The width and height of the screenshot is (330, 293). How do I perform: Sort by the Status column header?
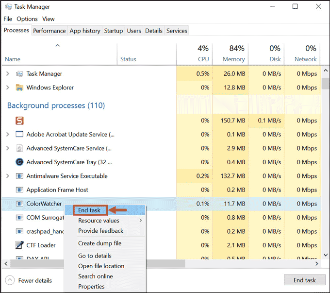click(147, 54)
